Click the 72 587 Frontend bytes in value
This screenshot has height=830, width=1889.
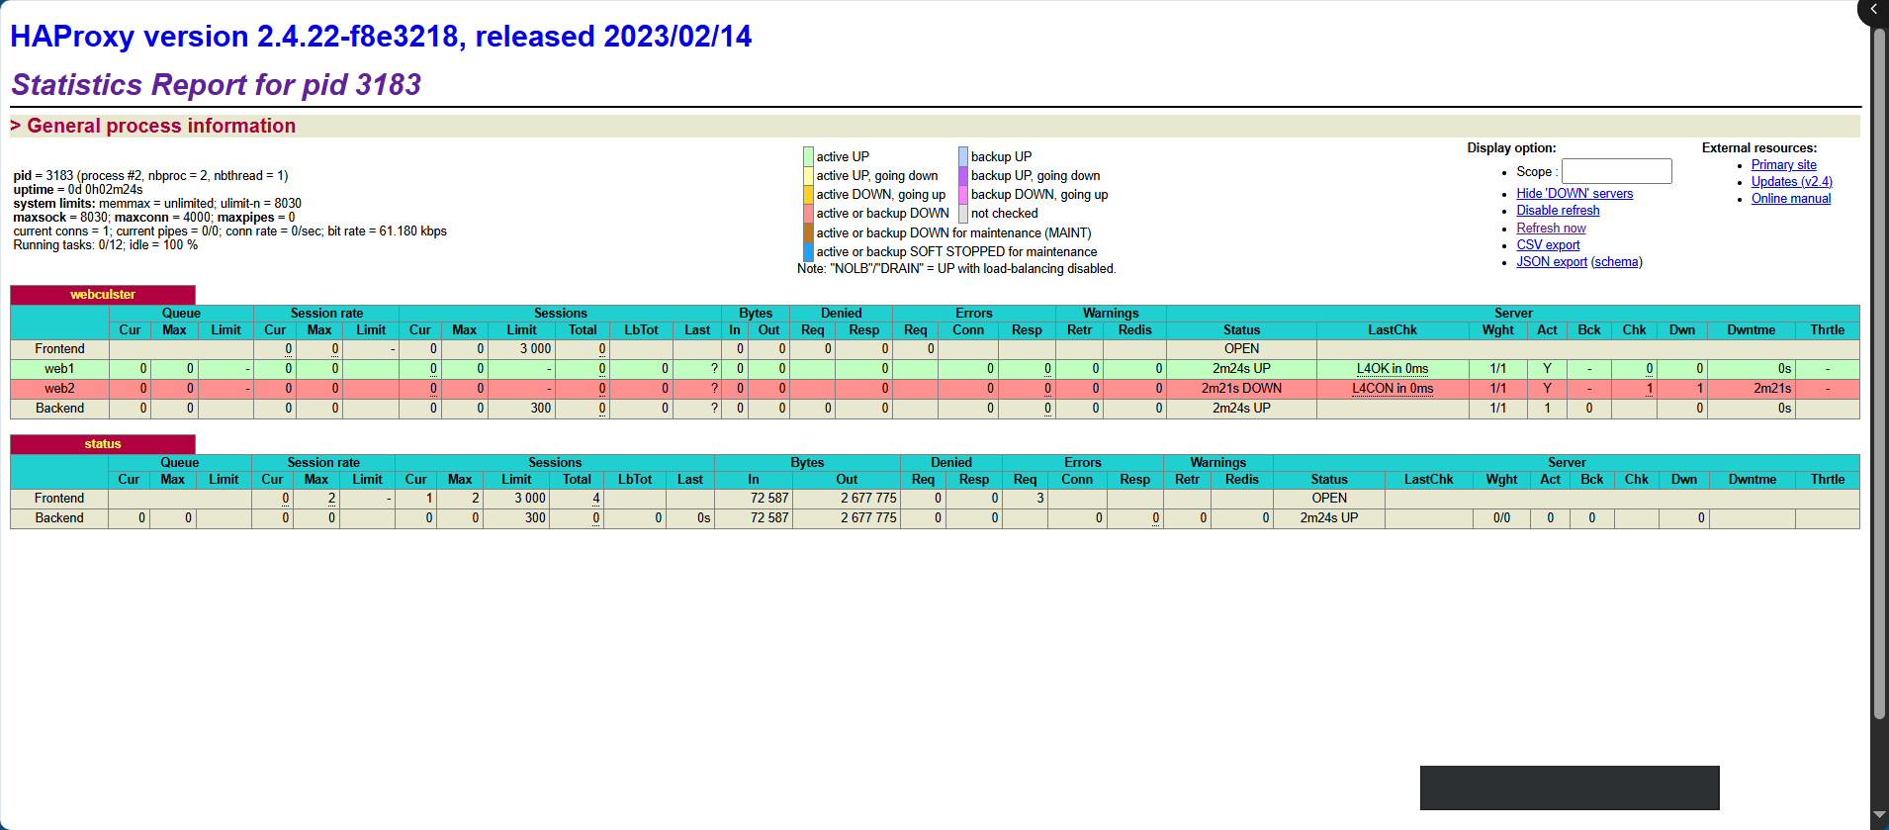(x=768, y=499)
